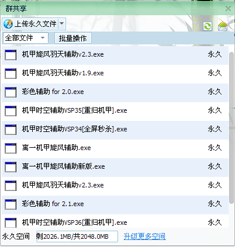
Task: Click 永久 label in the v1.9.exe row
Action: pos(215,73)
